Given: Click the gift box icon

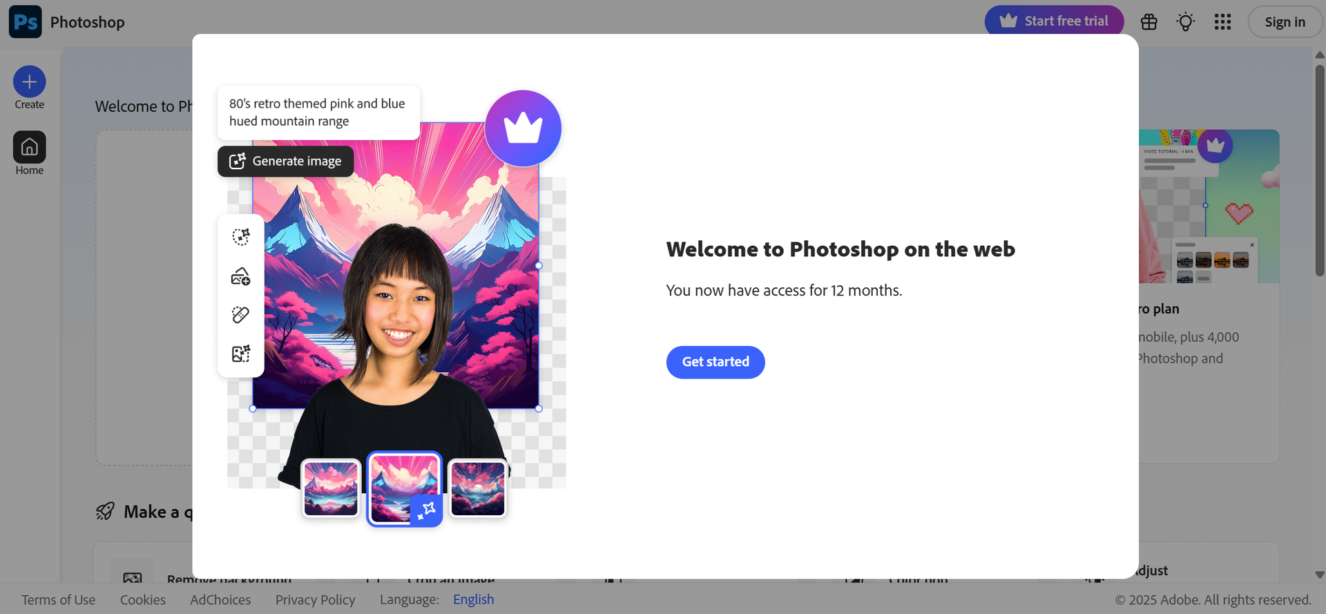Looking at the screenshot, I should point(1149,22).
